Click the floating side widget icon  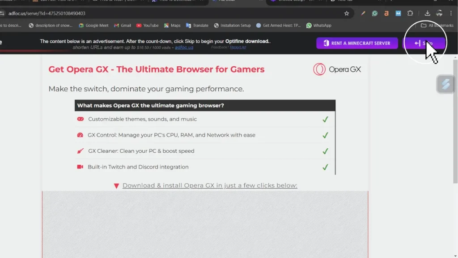pos(445,84)
